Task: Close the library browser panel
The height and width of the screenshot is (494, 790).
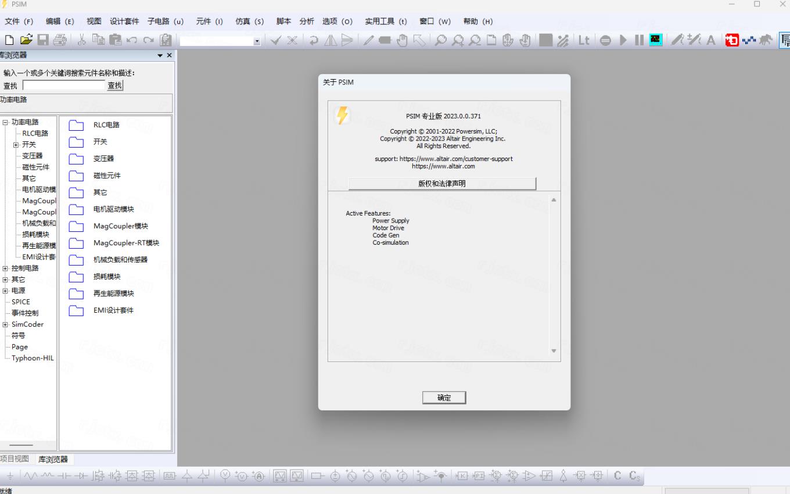Action: [x=169, y=55]
